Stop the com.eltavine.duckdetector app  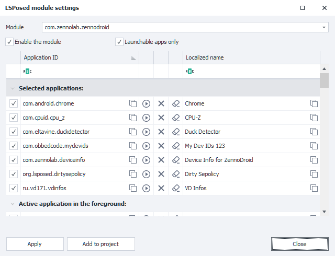(x=161, y=132)
